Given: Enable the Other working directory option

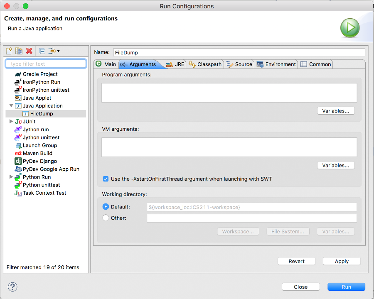Looking at the screenshot, I should [x=106, y=218].
